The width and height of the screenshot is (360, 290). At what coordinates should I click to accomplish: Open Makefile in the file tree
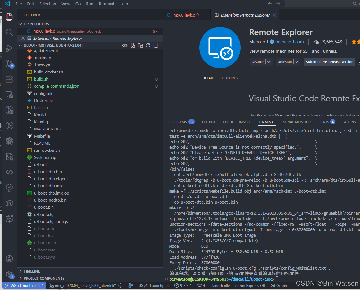tap(90, 136)
